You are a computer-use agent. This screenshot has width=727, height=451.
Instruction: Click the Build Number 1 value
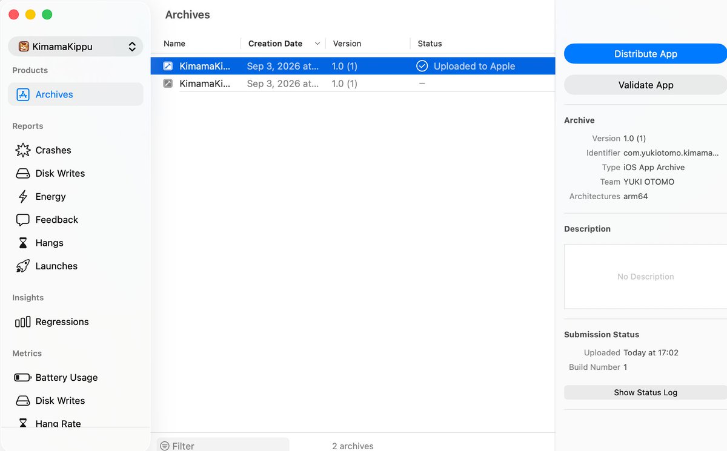[x=625, y=367]
